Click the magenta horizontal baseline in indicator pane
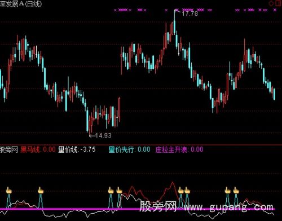282x221 pixels. tap(137, 209)
